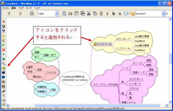
Task: Open the ファイル menu
Action: (x=5, y=8)
